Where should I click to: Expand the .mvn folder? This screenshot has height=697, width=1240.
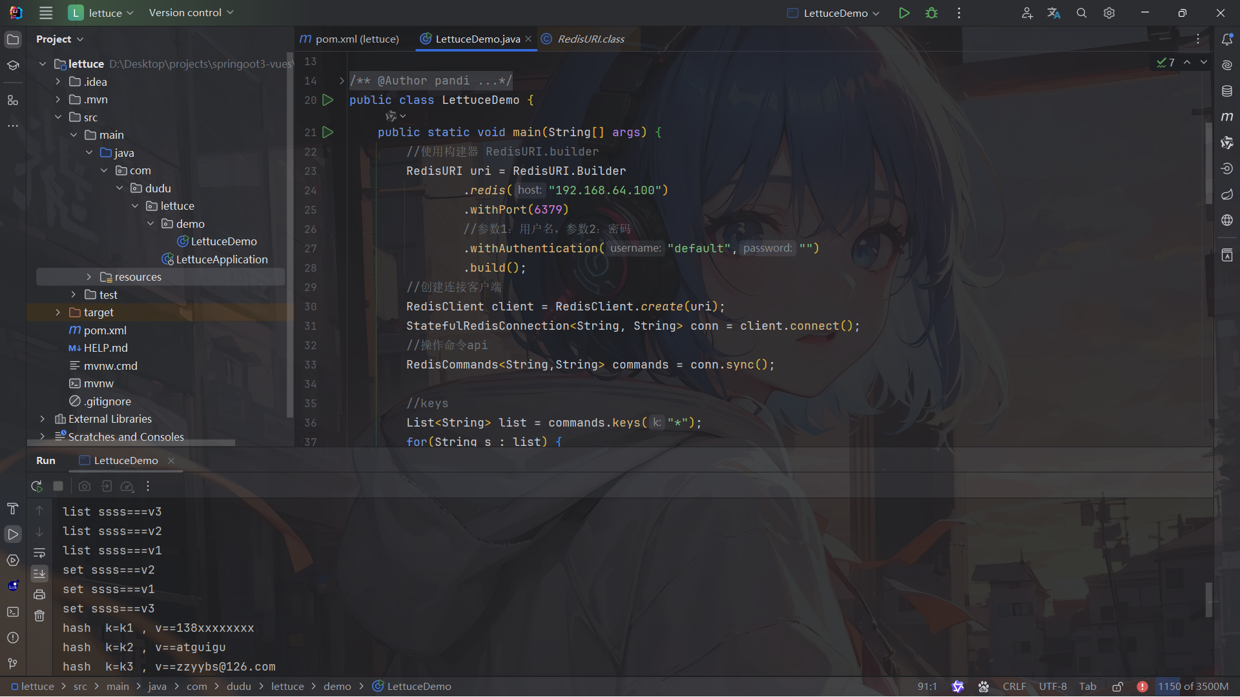57,99
